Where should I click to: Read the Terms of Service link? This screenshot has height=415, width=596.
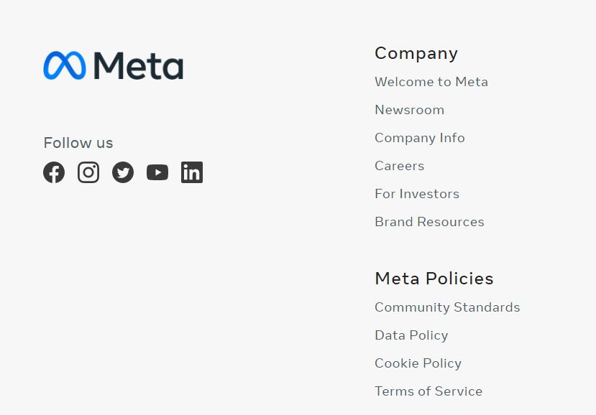[428, 391]
